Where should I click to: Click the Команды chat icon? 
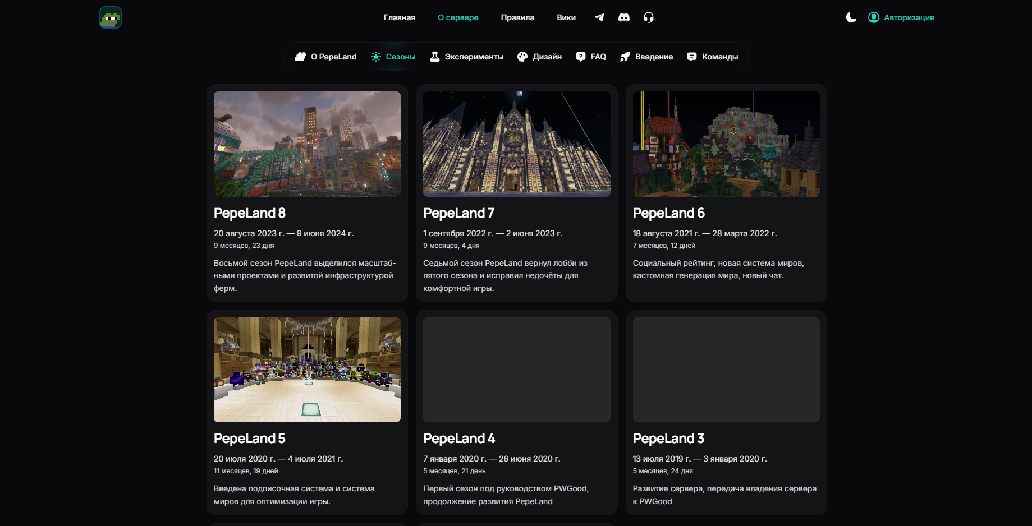(692, 57)
